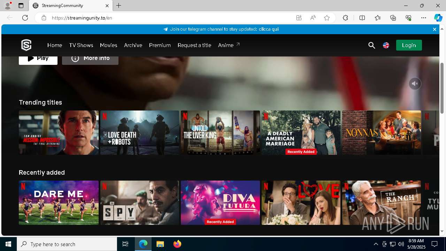446x251 pixels.
Task: Click the StreamingCommunity logo icon
Action: pos(26,45)
